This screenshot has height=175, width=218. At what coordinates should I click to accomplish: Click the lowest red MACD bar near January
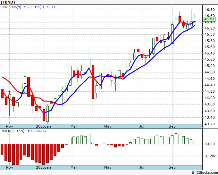(44, 154)
